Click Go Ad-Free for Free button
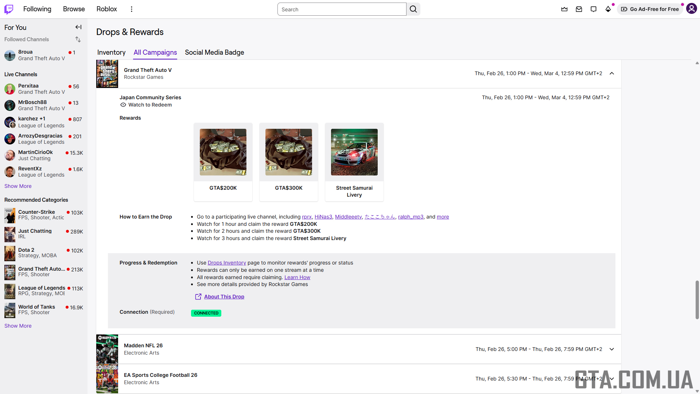Viewport: 700px width, 394px height. pos(650,9)
